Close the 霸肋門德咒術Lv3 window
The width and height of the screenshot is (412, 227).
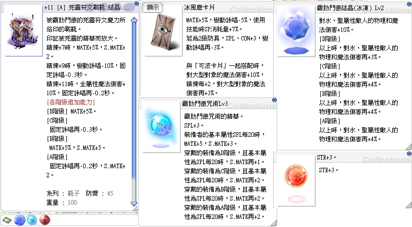274,100
